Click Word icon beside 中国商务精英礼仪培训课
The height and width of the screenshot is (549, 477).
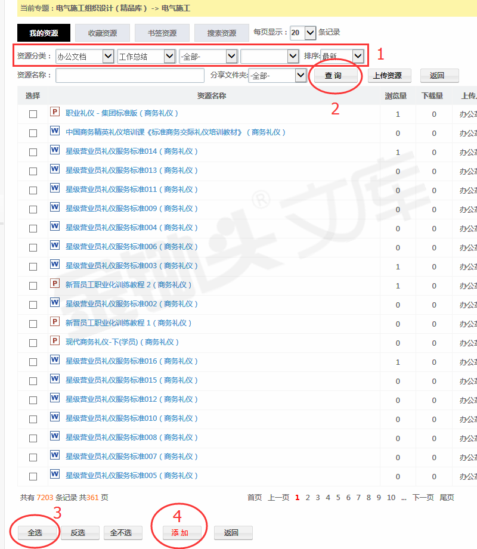pyautogui.click(x=55, y=131)
